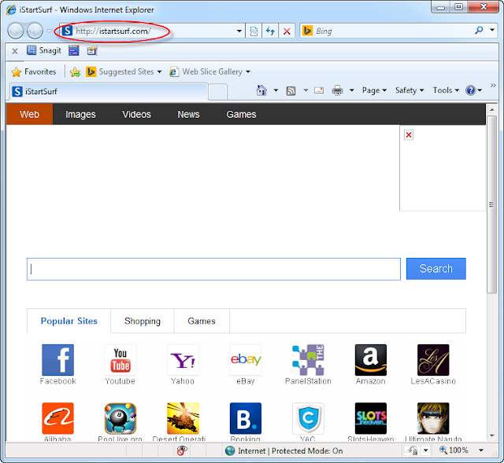Select the Popular Sites tab

[x=69, y=321]
